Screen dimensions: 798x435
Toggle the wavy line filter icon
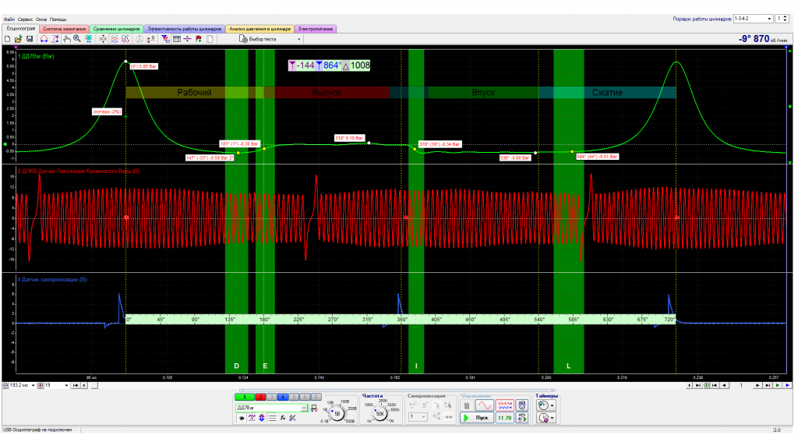click(252, 418)
